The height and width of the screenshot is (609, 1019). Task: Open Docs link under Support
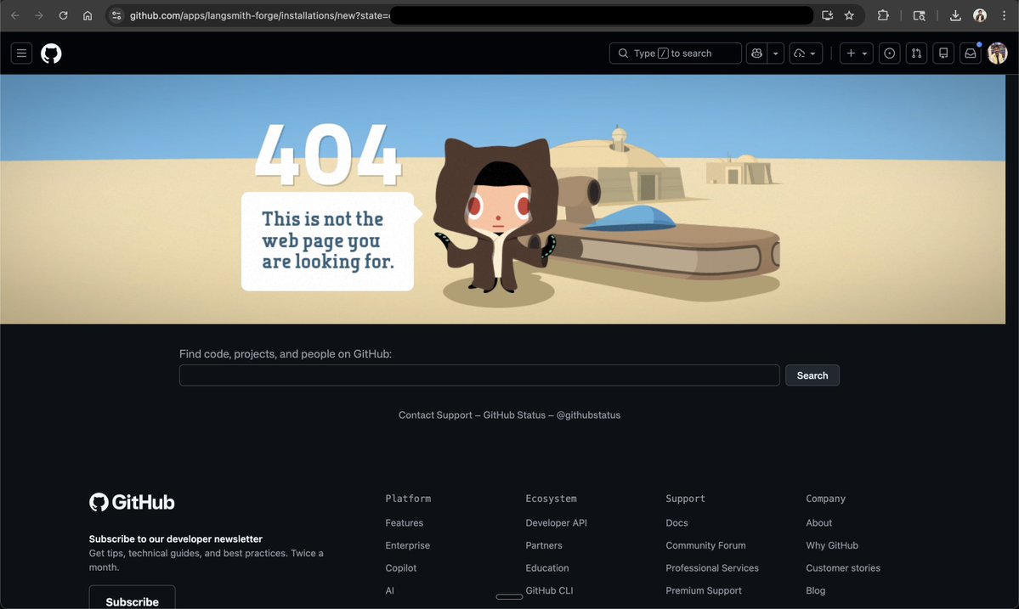tap(677, 522)
